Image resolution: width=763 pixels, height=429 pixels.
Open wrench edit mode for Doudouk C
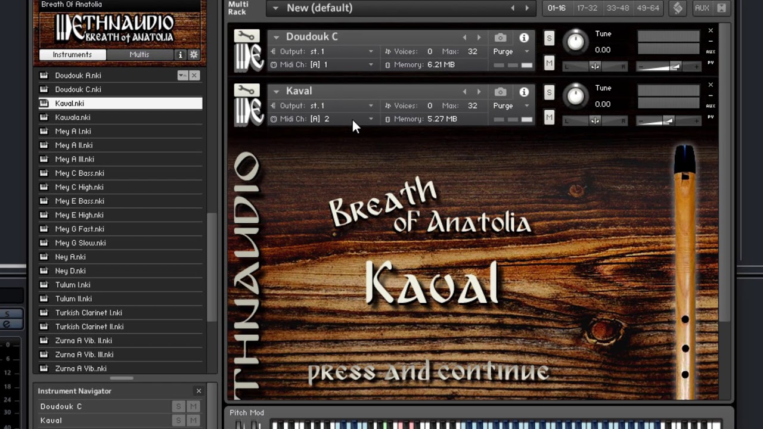point(246,36)
